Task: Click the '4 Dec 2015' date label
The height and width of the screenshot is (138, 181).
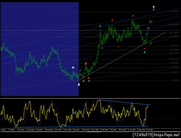Action: pos(76,130)
